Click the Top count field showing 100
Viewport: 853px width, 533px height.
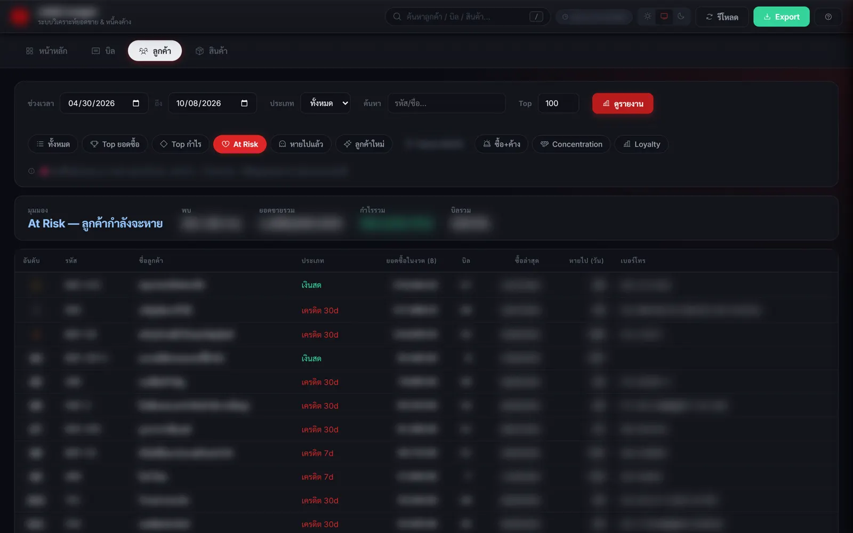tap(558, 103)
